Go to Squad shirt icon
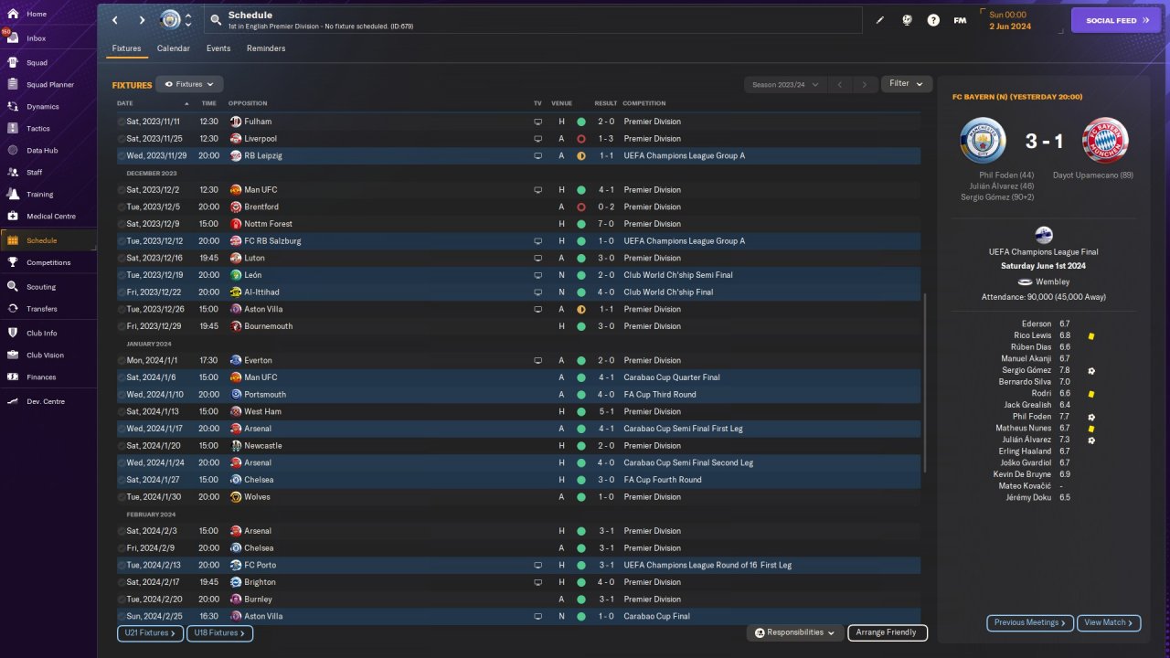Screen dimensions: 1170x658 13,63
